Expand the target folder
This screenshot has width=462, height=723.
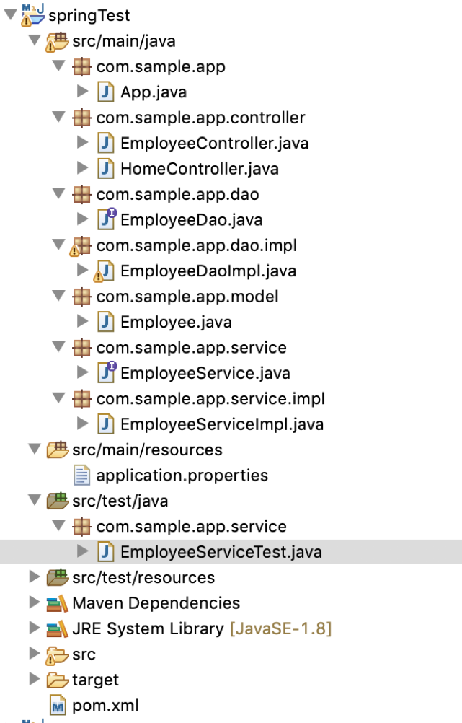[35, 679]
